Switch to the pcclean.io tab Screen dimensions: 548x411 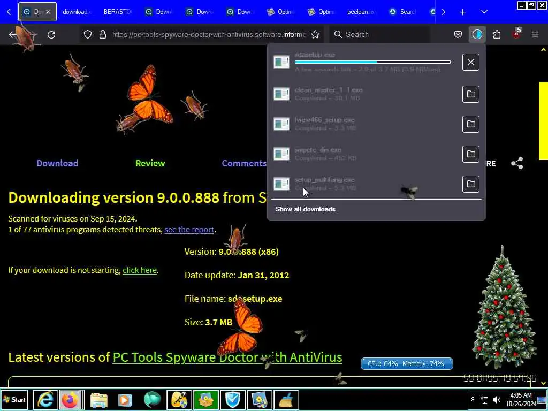point(362,12)
